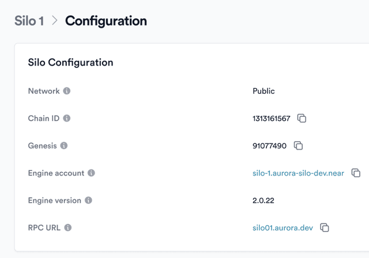The image size is (369, 258).
Task: Click the Chain ID number 1313161567
Action: coord(271,118)
